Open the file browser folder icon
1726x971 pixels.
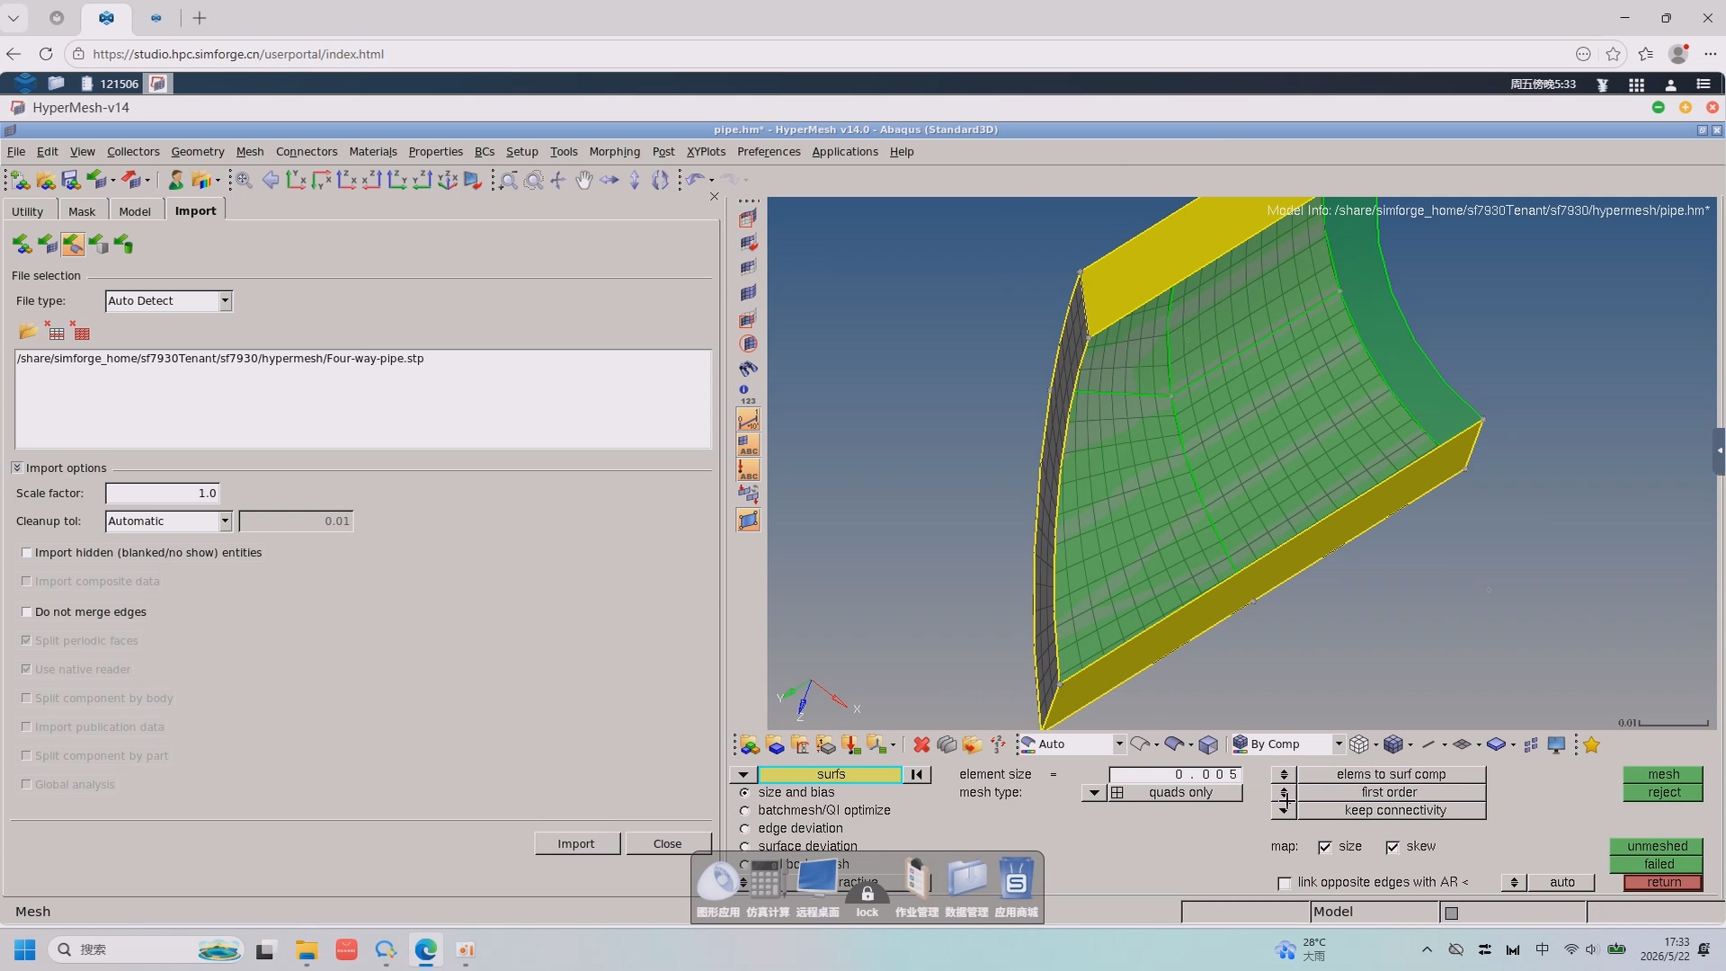click(x=28, y=332)
